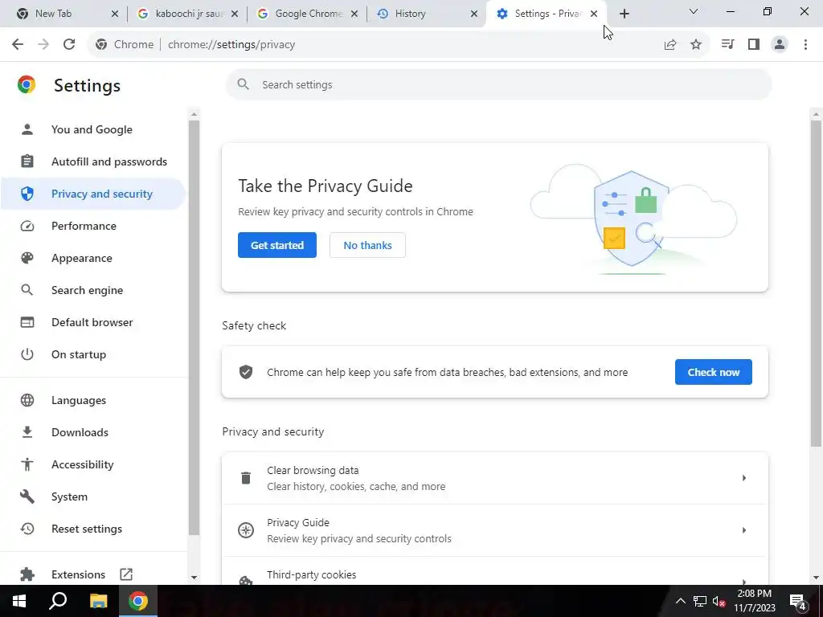
Task: Open the Privacy Guide list row
Action: tap(495, 530)
